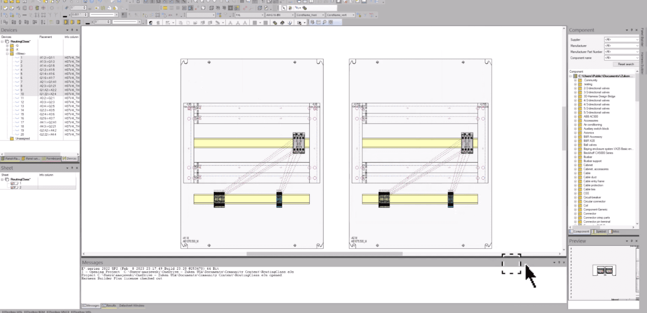Click the Sheet panel auto-hide pin

pos(72,168)
